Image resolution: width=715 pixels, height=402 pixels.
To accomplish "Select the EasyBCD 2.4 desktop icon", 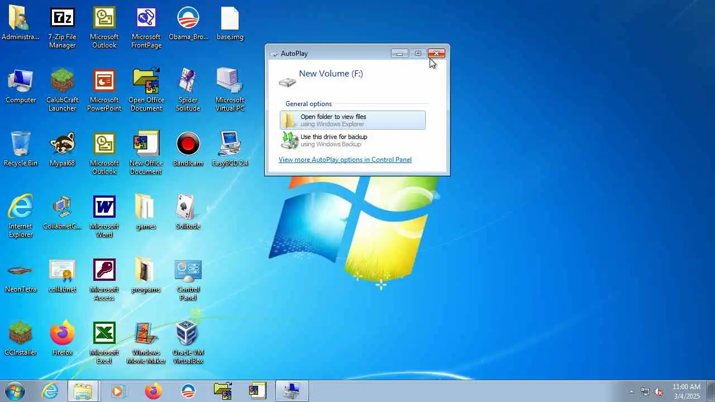I will pos(230,150).
